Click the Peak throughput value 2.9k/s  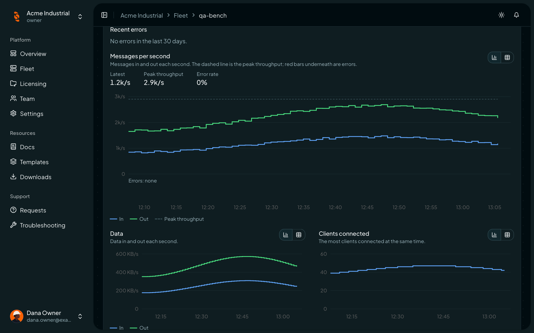(x=154, y=83)
